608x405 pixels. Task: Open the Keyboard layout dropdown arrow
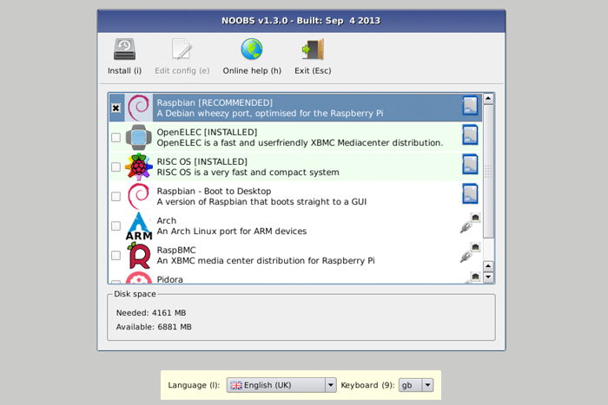[427, 385]
